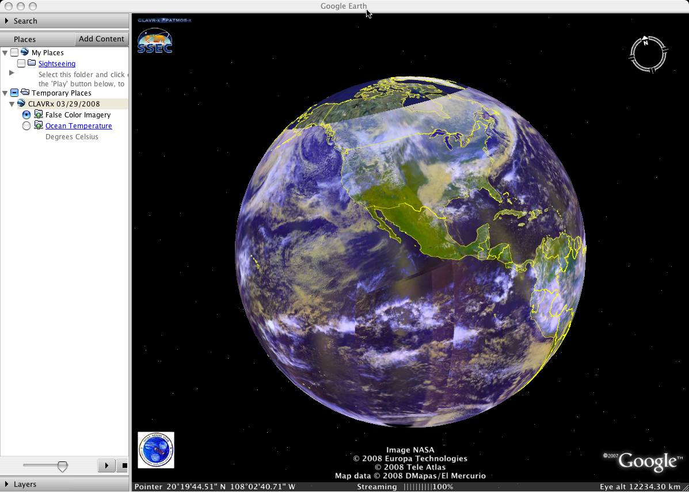Expand the Layers panel triangle
The image size is (689, 492).
pyautogui.click(x=6, y=484)
